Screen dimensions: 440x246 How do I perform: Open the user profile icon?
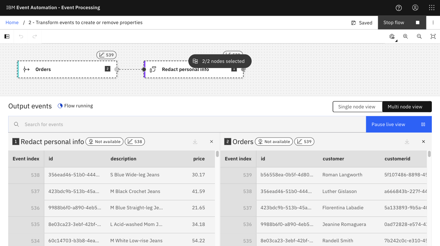[415, 8]
